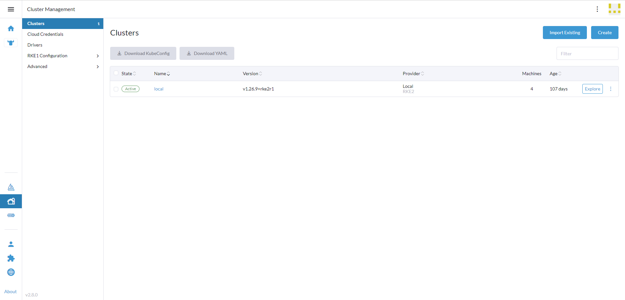
Task: Open Users & Authentication person icon
Action: click(x=11, y=244)
